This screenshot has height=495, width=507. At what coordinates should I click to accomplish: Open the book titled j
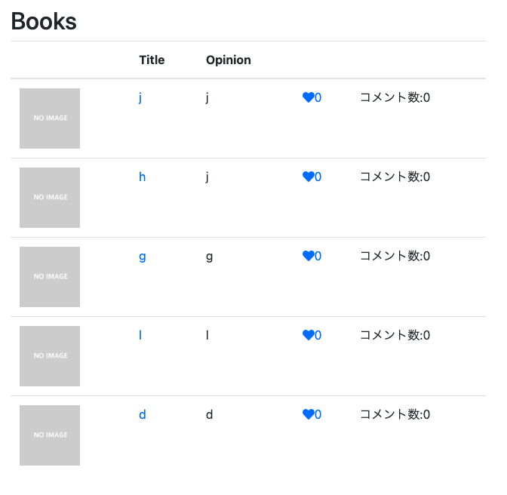(x=140, y=97)
